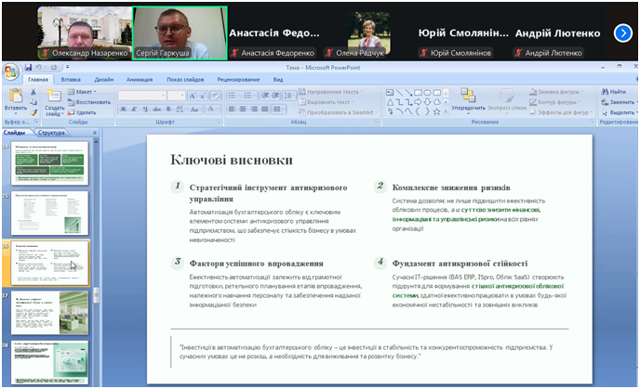Click the round Office button

[x=9, y=71]
